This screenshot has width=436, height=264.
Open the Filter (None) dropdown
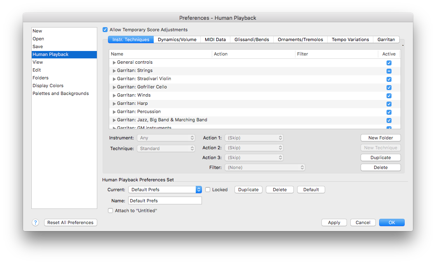[265, 167]
